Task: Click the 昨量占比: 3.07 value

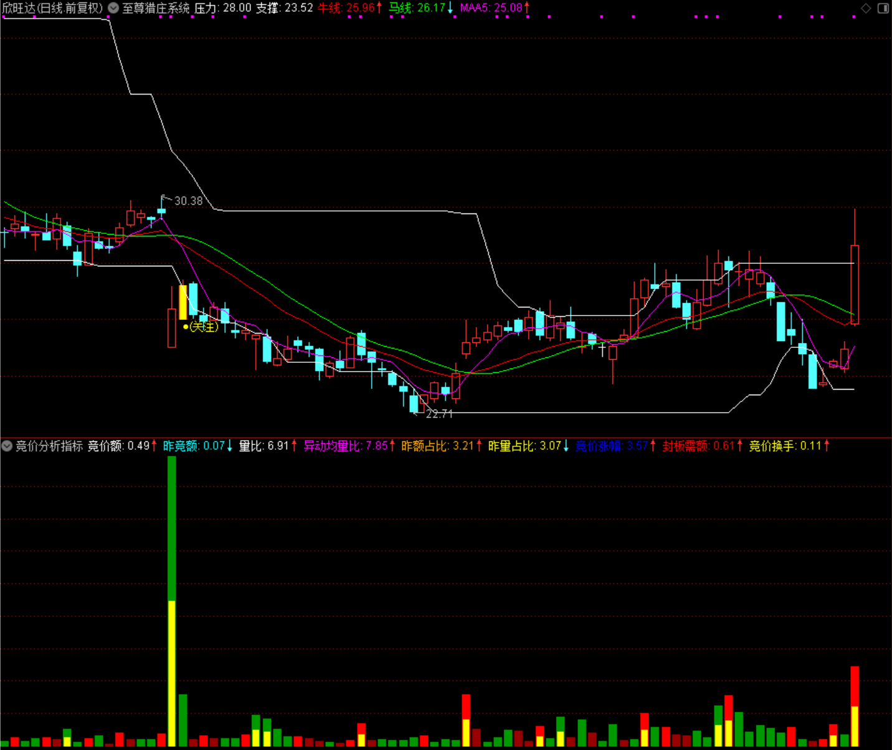Action: [525, 446]
